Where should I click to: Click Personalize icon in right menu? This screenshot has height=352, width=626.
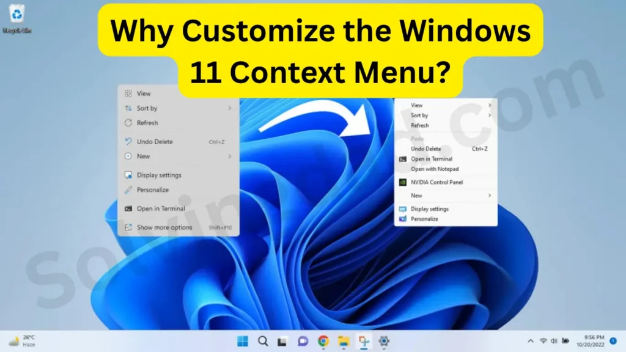click(403, 219)
